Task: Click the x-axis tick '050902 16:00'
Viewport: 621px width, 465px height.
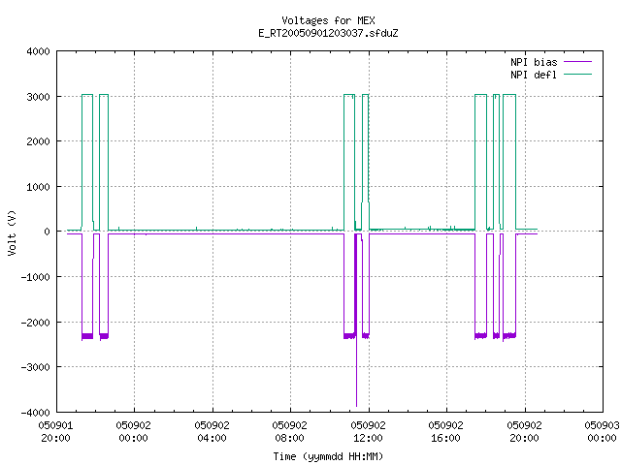Action: [446, 432]
